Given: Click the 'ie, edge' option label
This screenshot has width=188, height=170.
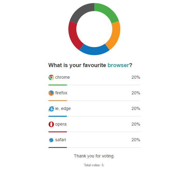Looking at the screenshot, I should coord(63,108).
